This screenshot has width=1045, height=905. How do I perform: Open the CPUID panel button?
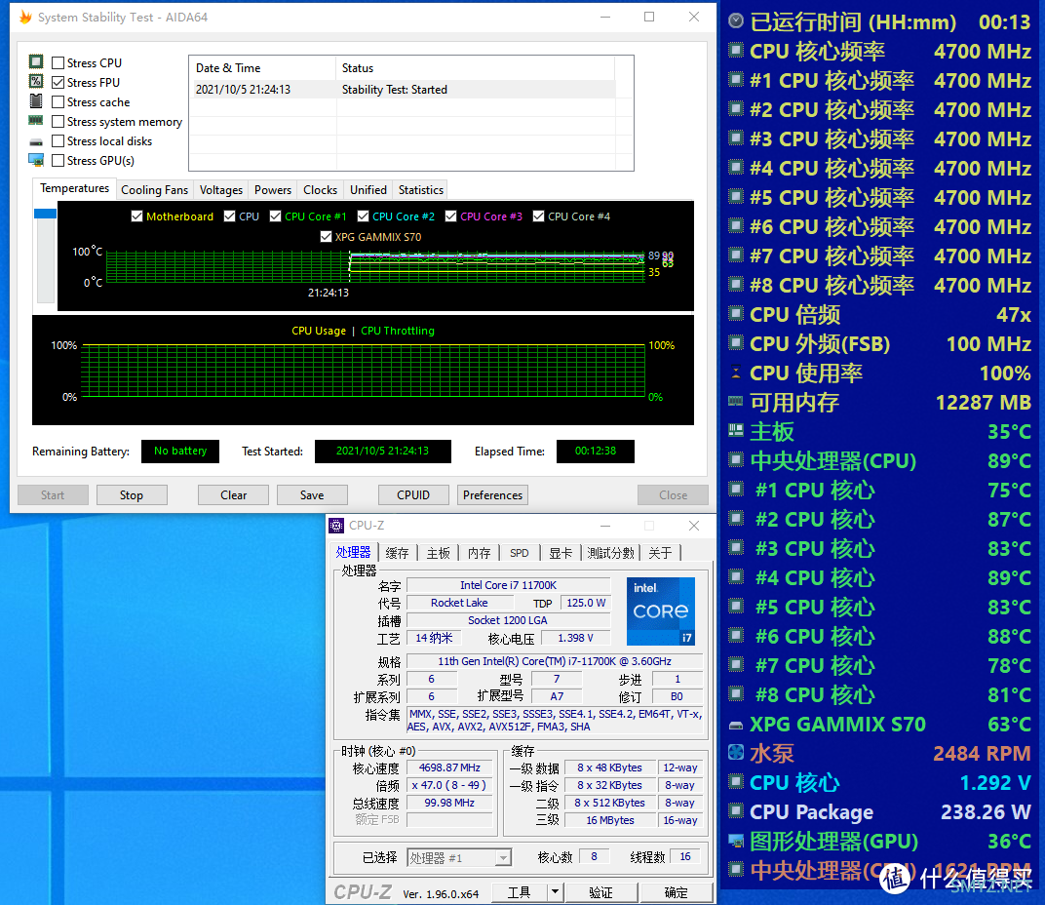pyautogui.click(x=413, y=494)
